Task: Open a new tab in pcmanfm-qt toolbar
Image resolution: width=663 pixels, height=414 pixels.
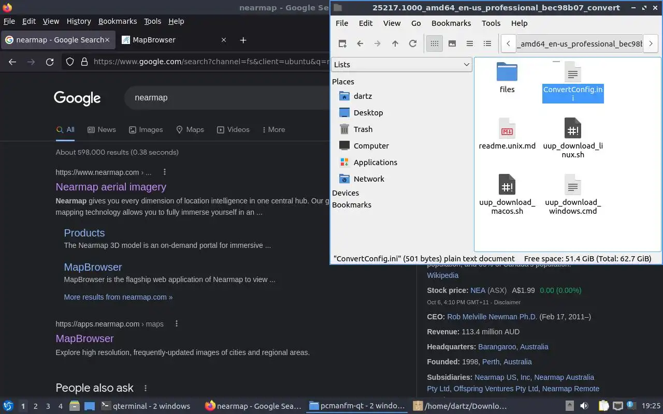Action: (342, 43)
